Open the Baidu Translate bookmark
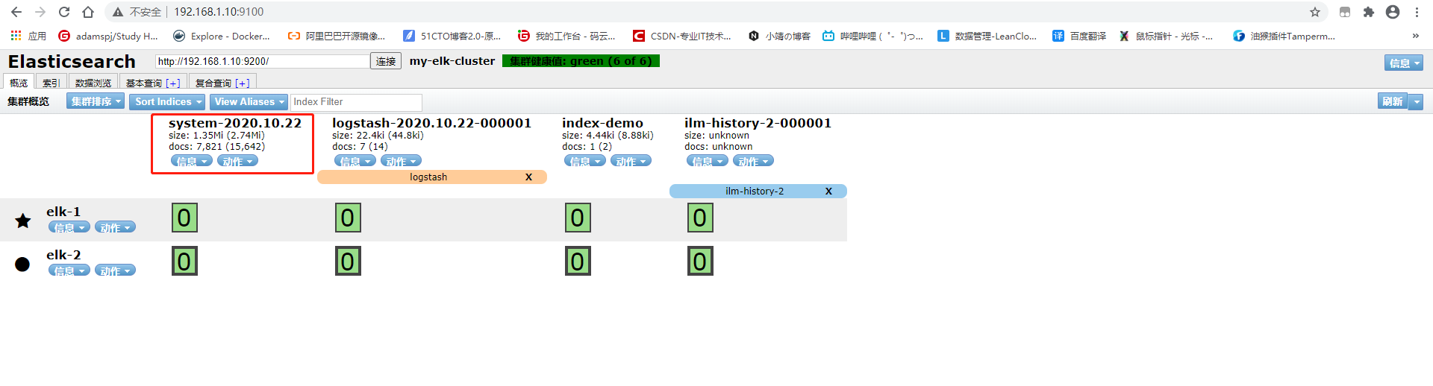This screenshot has width=1433, height=386. [x=1079, y=36]
